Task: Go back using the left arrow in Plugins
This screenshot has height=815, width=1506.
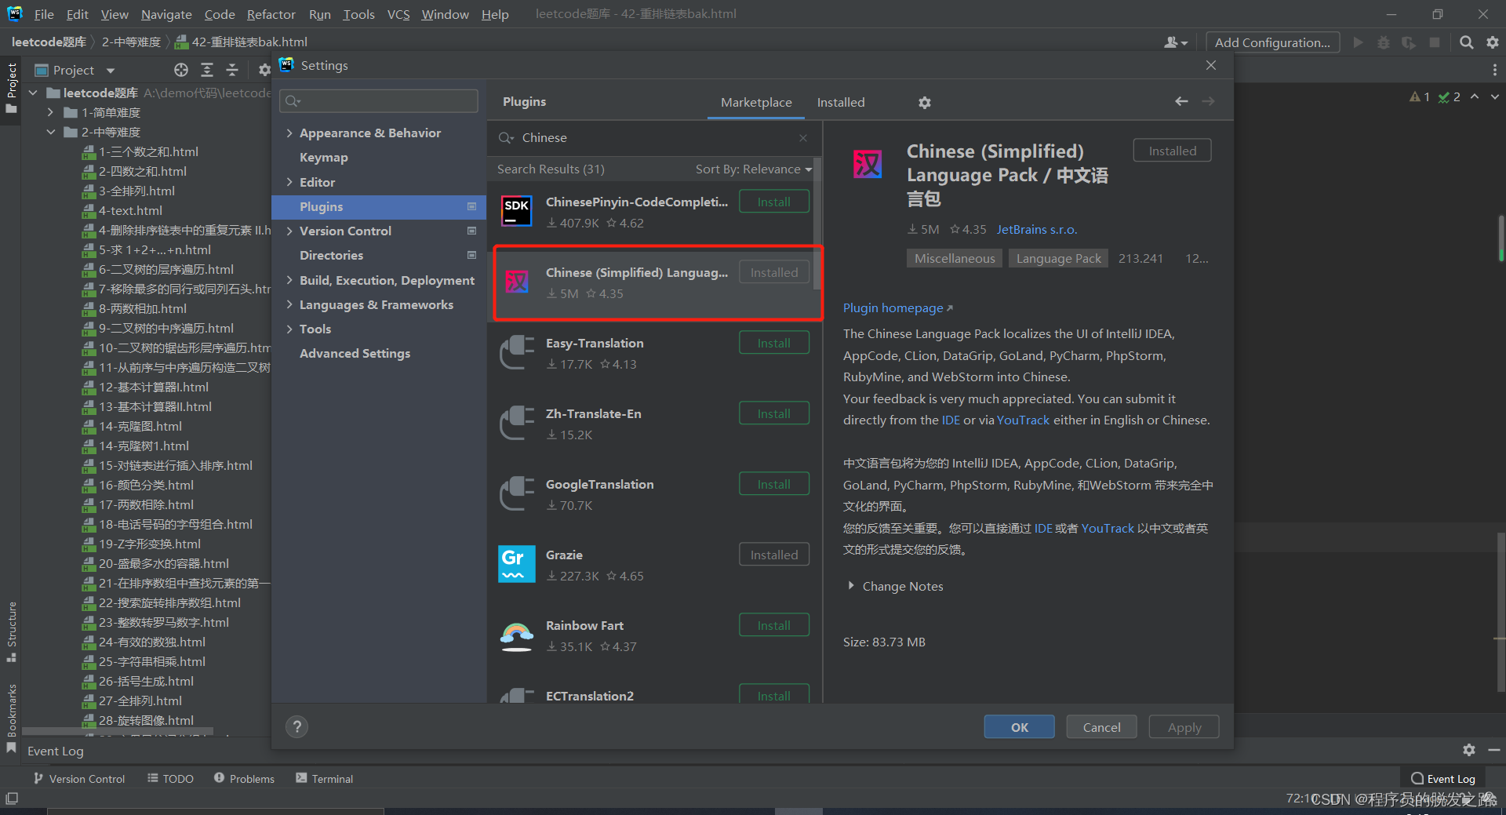Action: point(1181,101)
